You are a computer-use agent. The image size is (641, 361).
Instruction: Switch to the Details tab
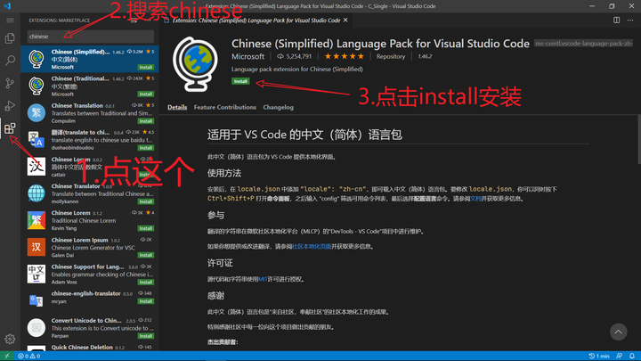point(177,107)
